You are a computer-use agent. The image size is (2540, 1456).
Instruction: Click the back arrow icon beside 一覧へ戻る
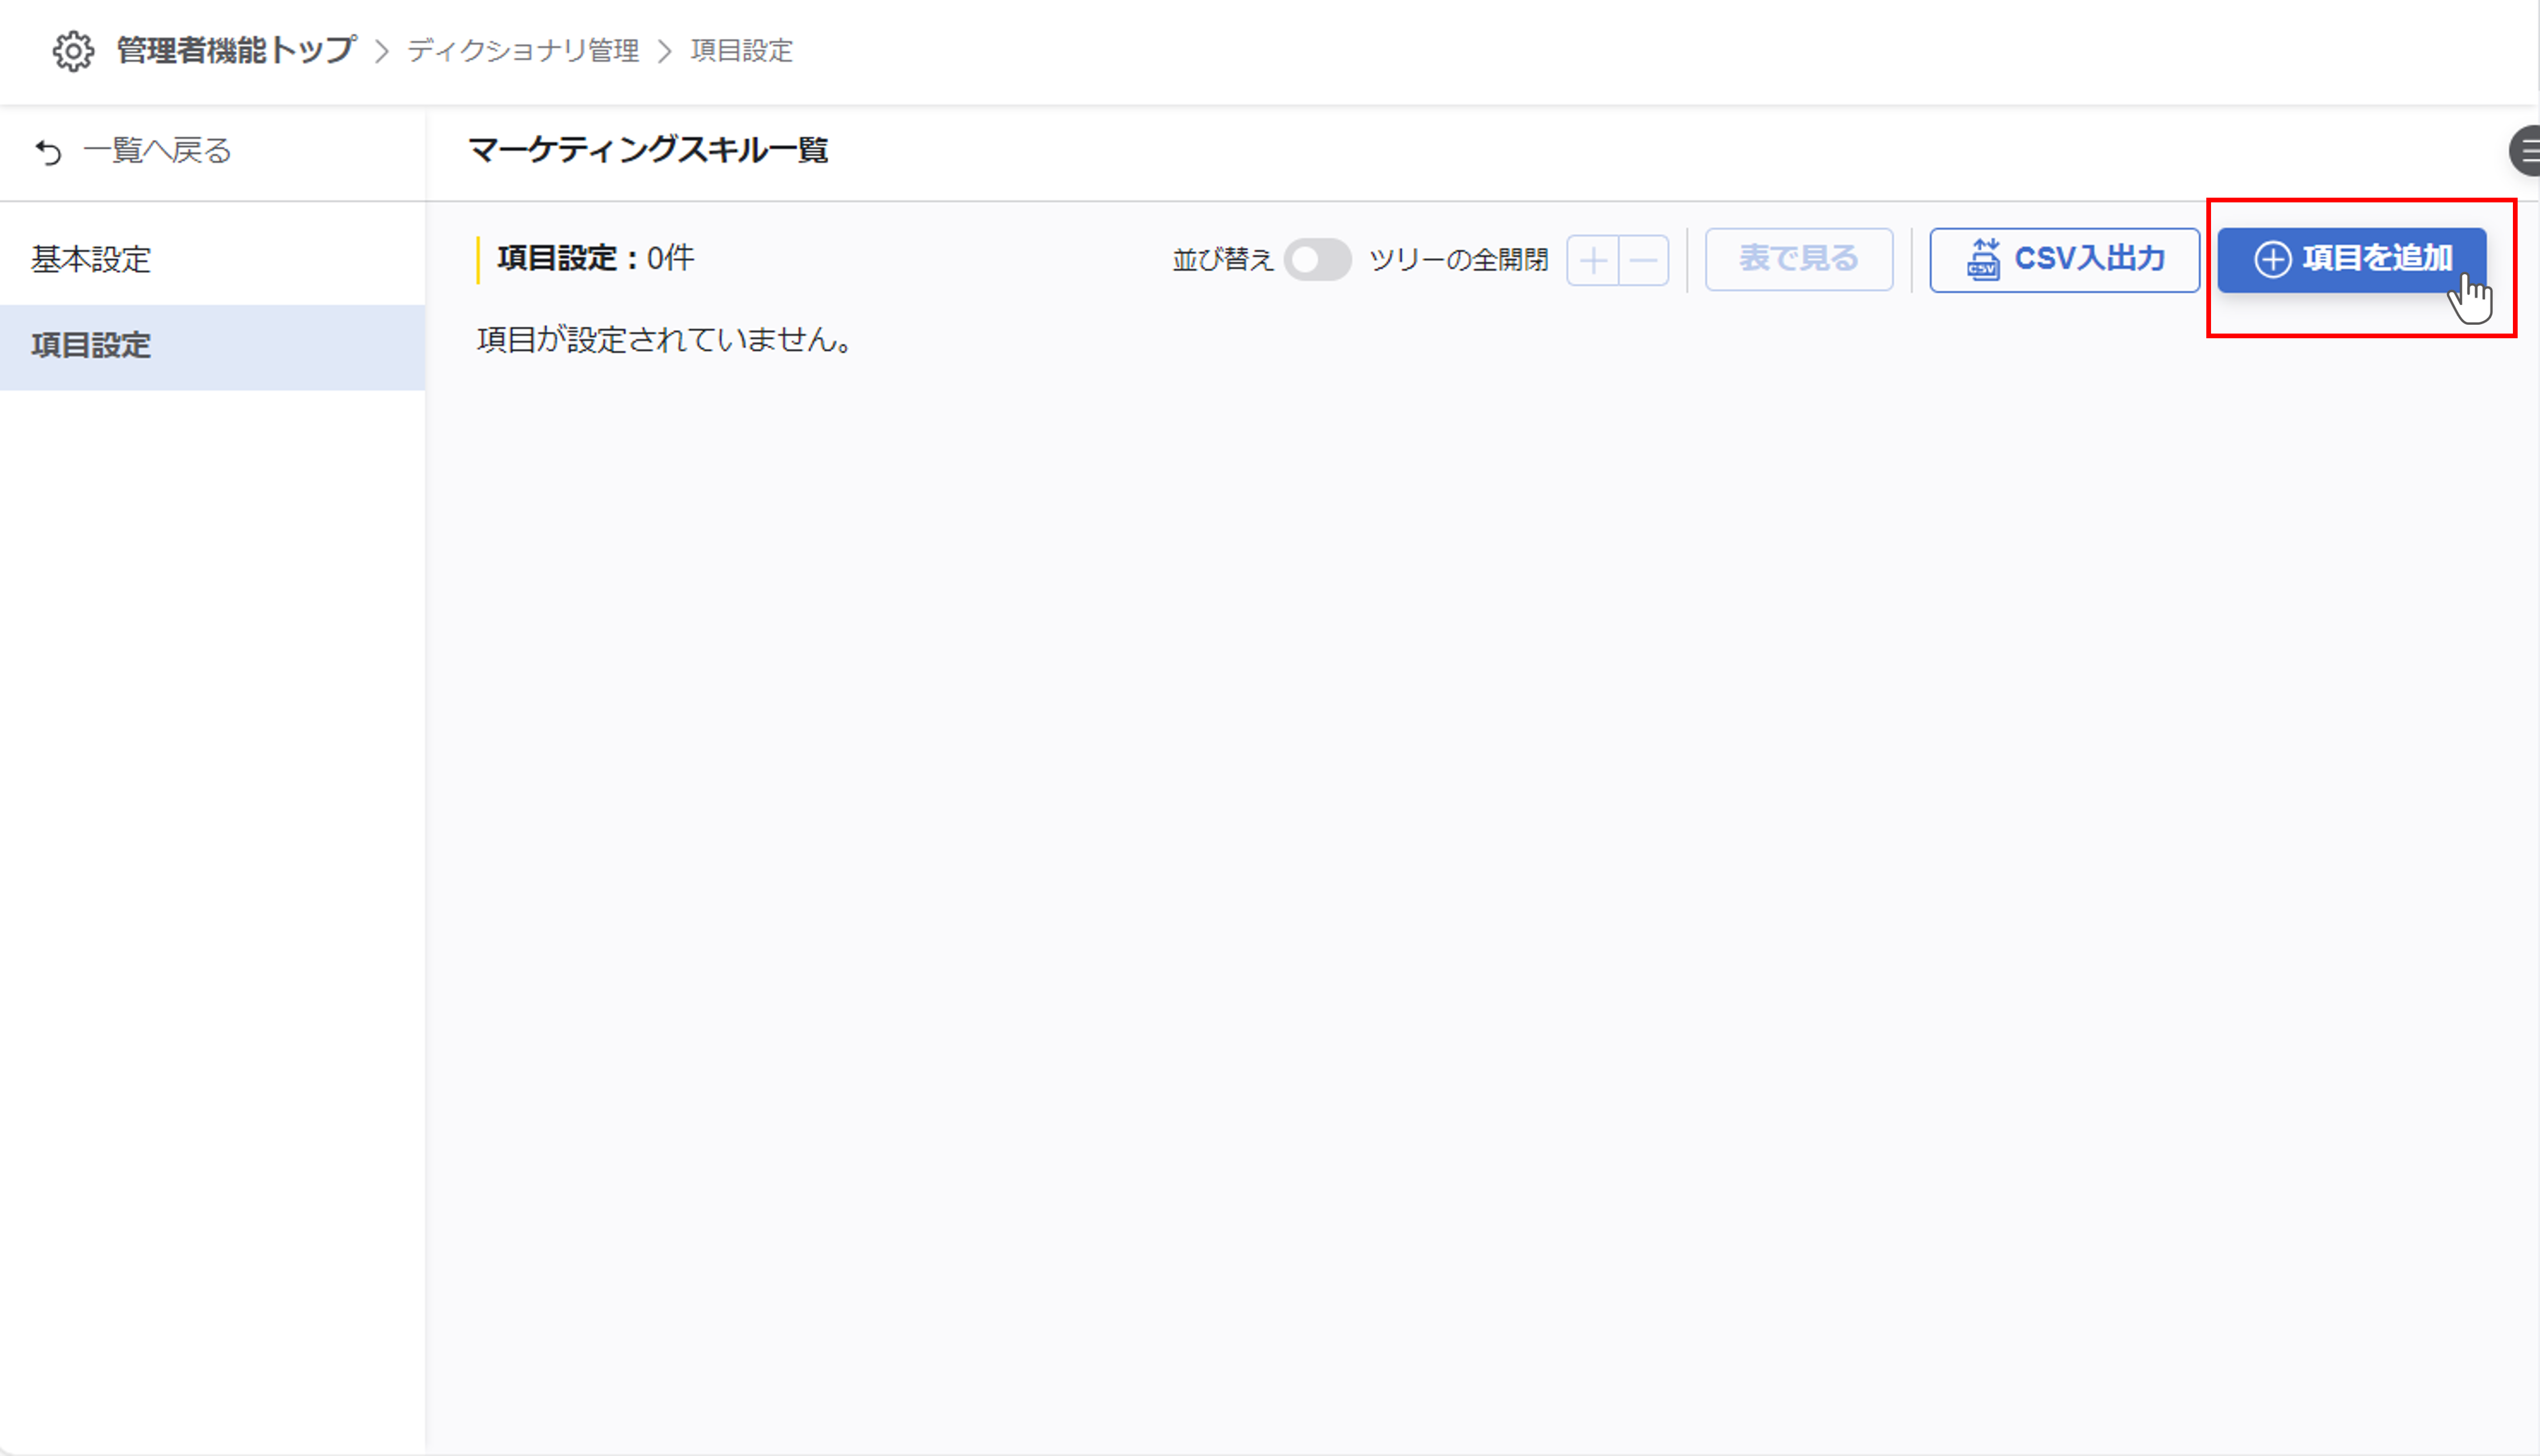click(48, 151)
